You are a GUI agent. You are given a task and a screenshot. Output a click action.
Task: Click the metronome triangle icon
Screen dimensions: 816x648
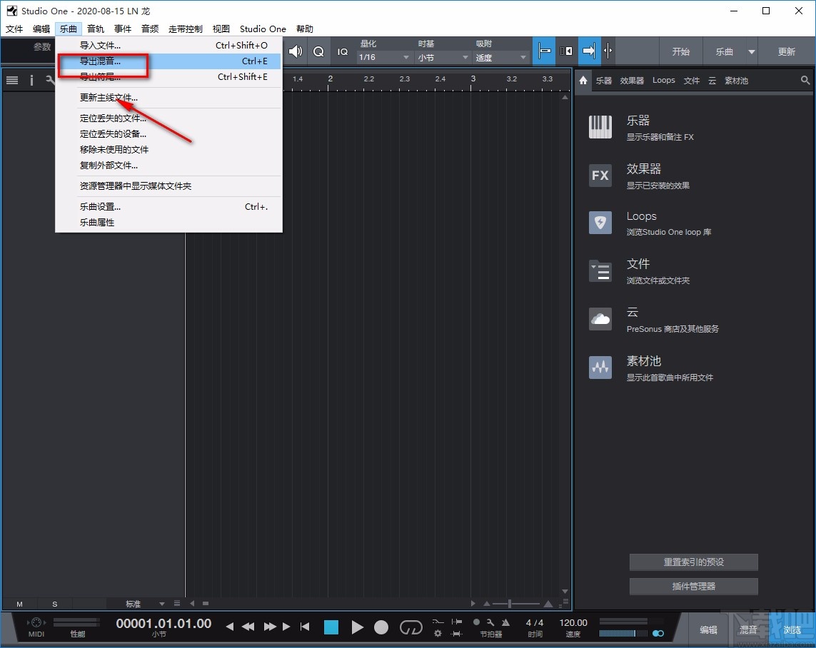click(505, 622)
